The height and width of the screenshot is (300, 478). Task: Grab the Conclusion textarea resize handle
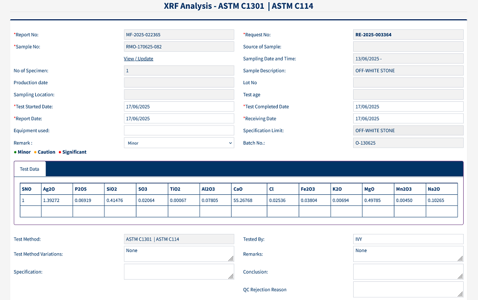click(460, 276)
